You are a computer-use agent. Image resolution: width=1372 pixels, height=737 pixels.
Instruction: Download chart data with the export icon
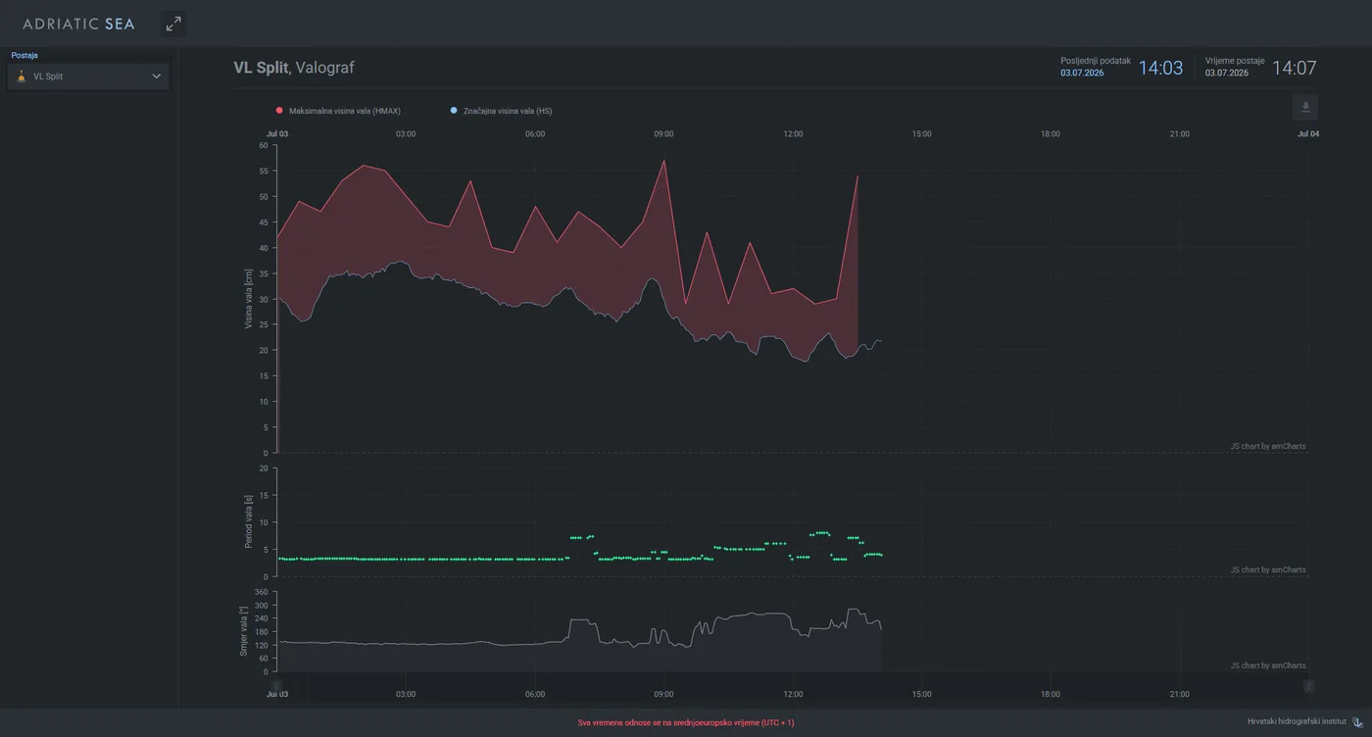(1305, 108)
